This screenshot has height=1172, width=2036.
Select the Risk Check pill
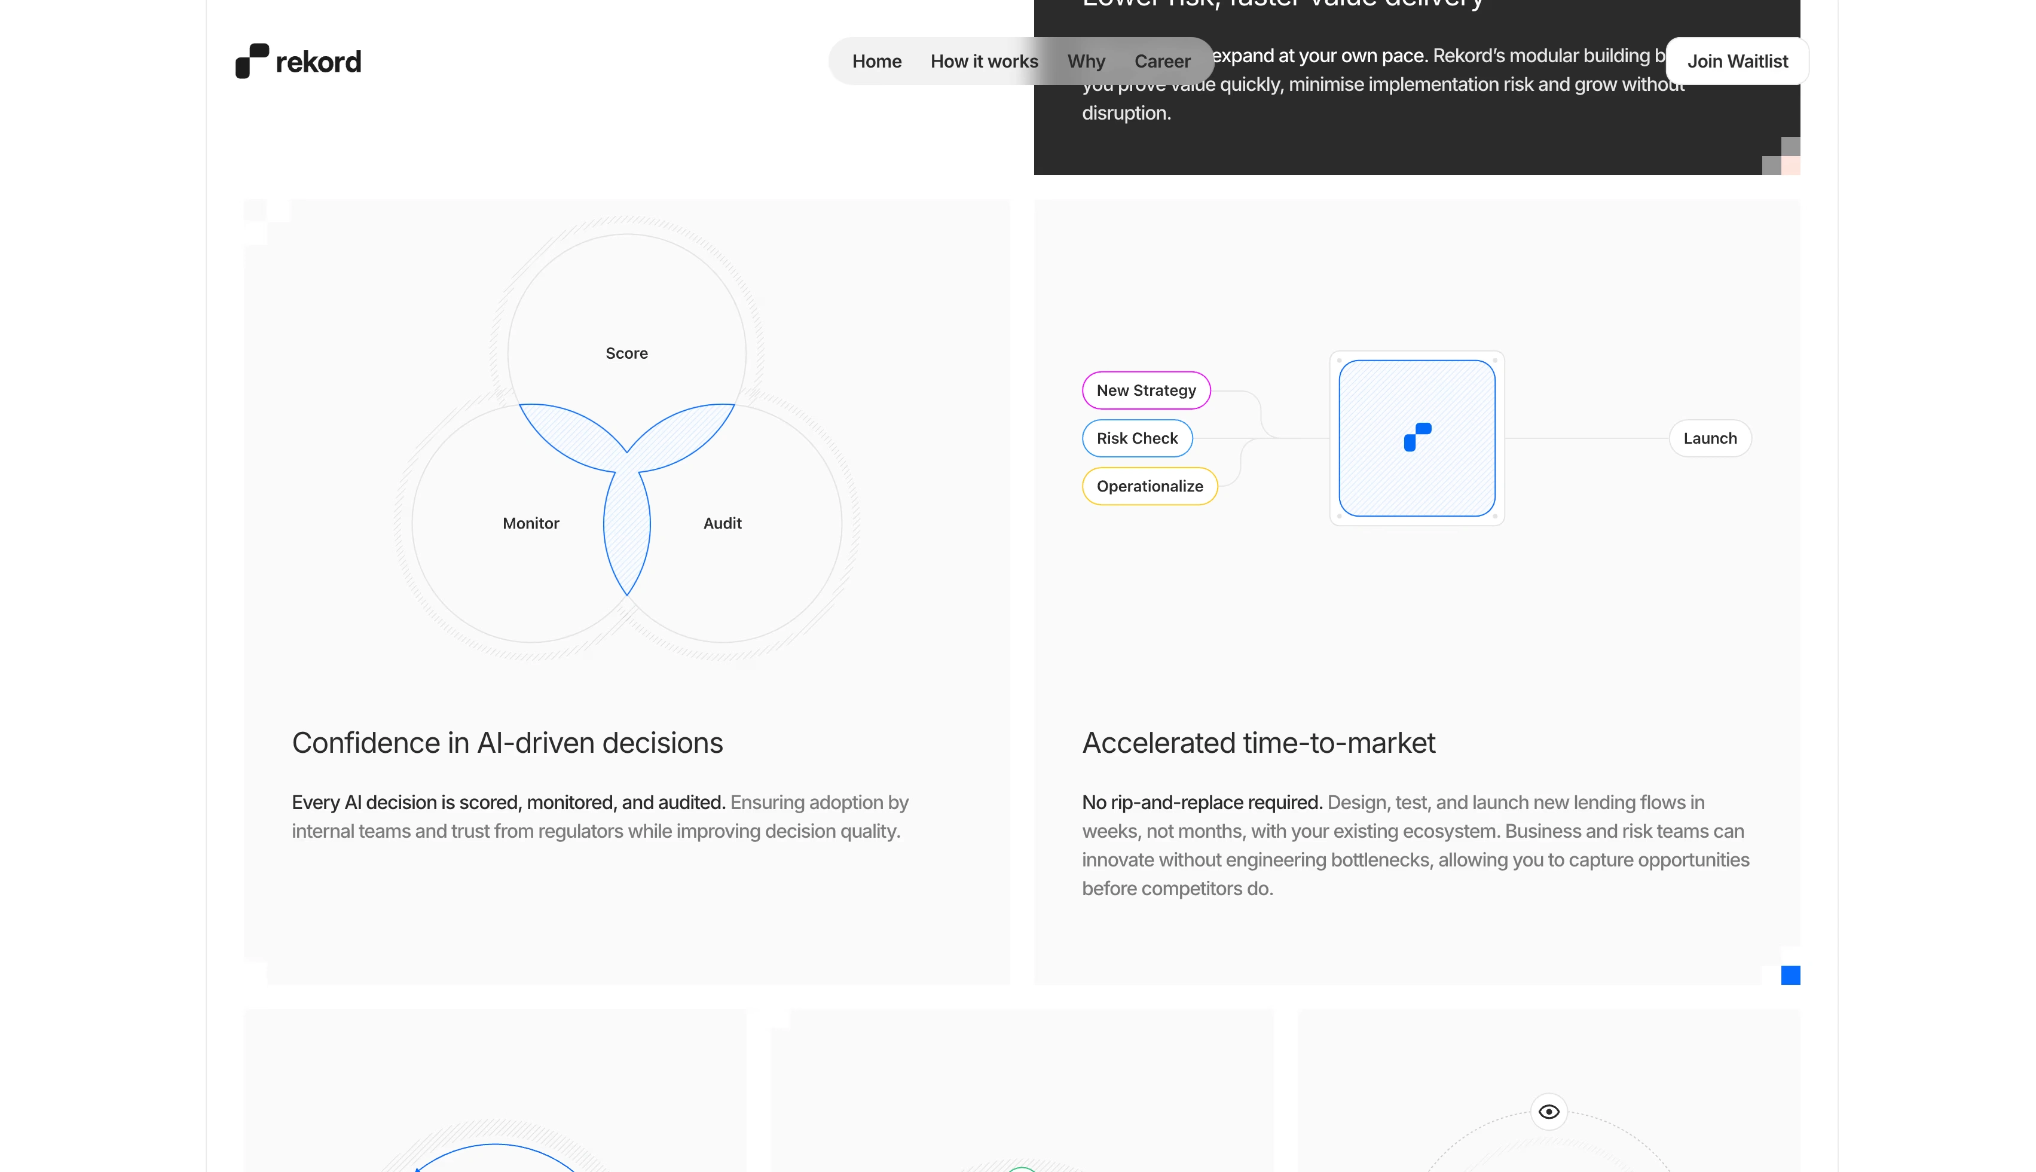point(1136,438)
